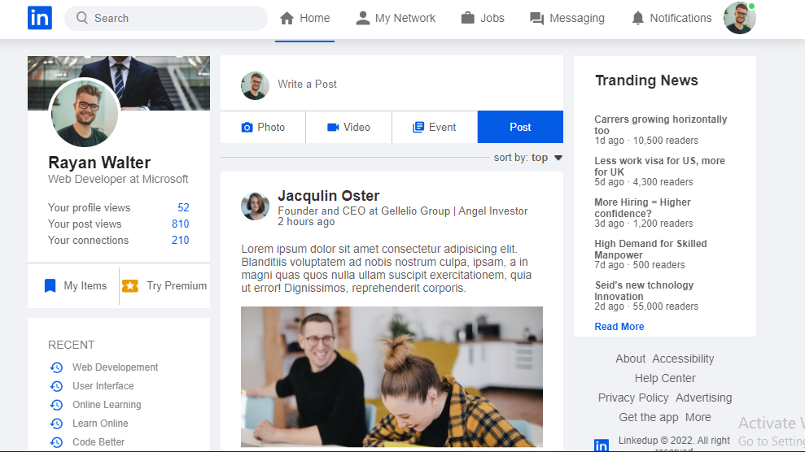The height and width of the screenshot is (452, 805).
Task: Click the LinkedIn logo in the footer
Action: coord(602,445)
